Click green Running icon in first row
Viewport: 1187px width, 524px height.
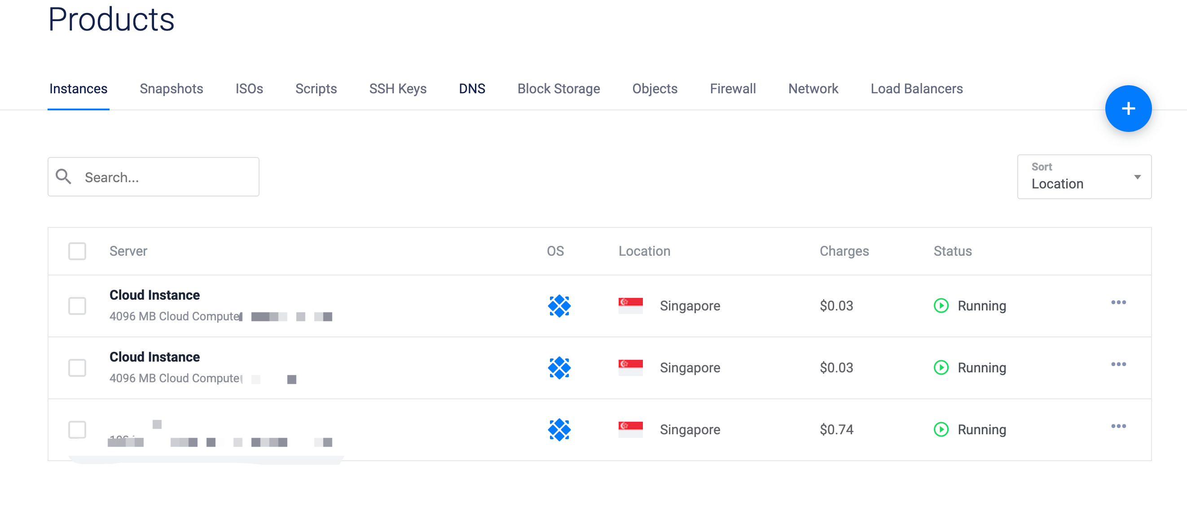pos(941,306)
